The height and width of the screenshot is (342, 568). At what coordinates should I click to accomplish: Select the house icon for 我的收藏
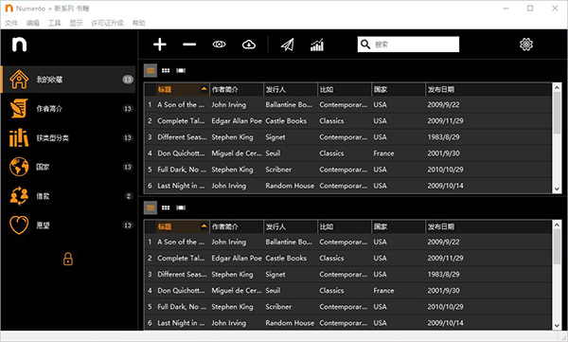pos(19,80)
